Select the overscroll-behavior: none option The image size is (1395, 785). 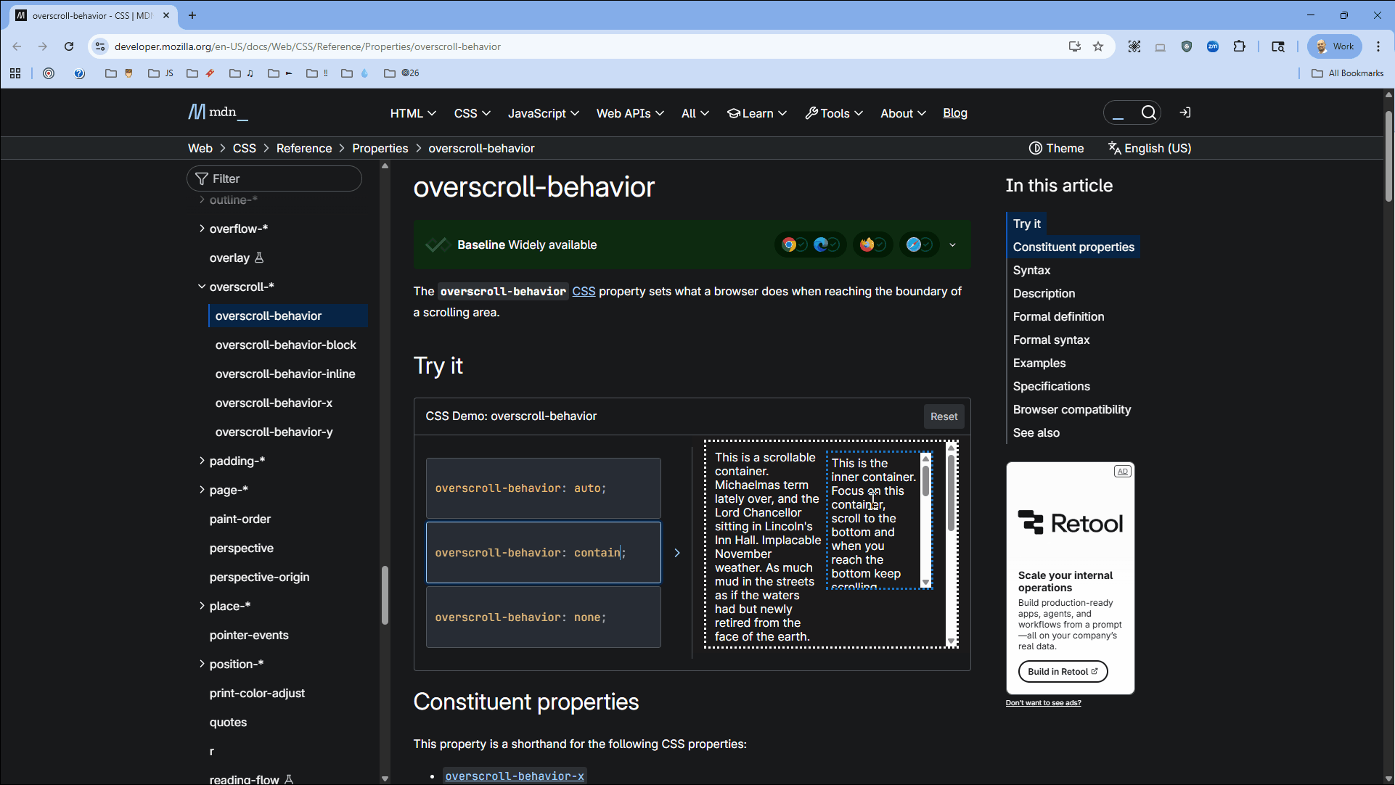(543, 617)
